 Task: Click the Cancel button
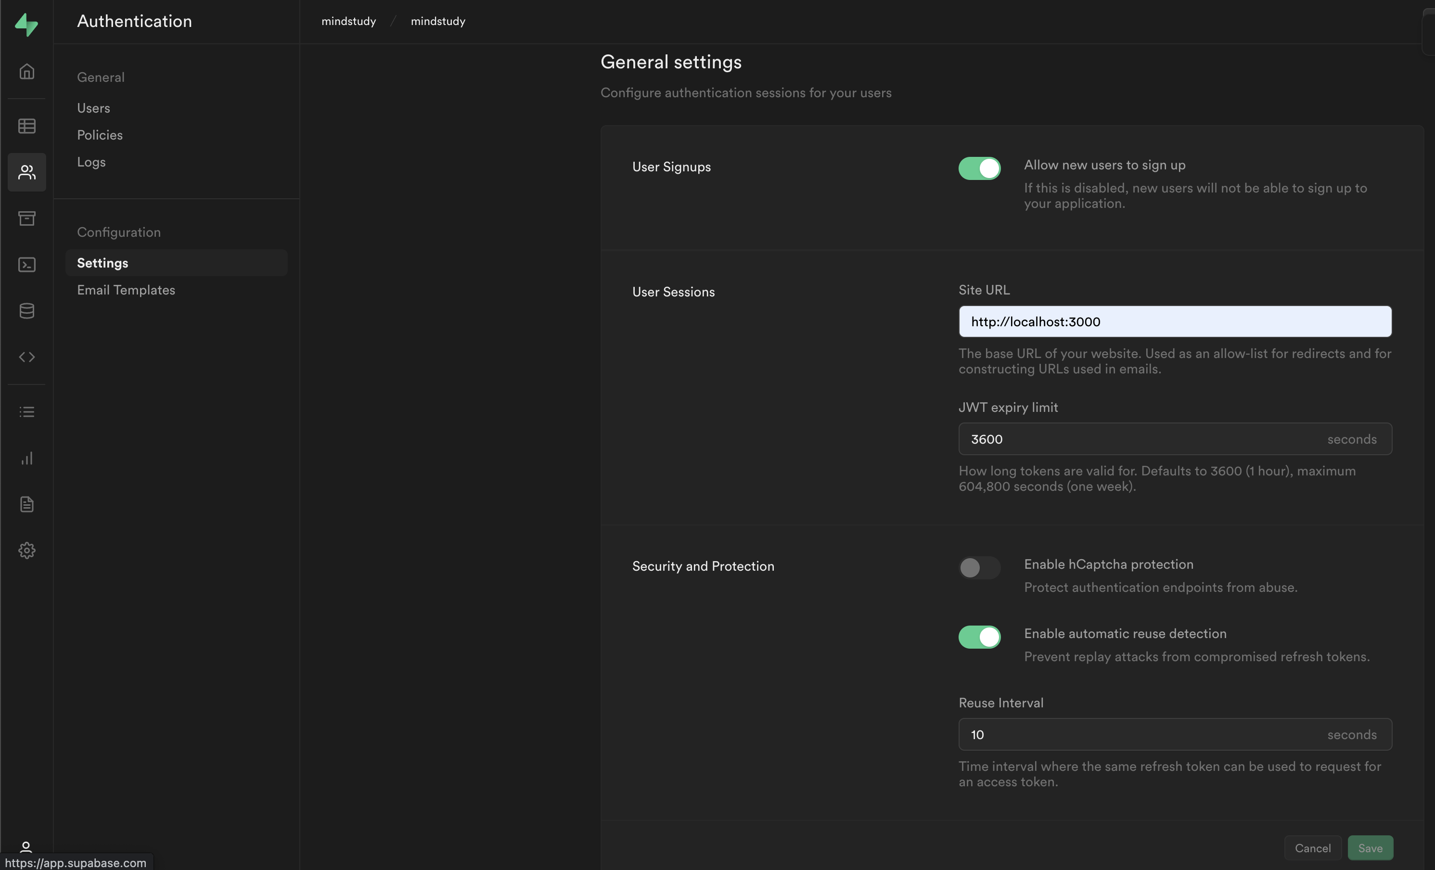1313,848
